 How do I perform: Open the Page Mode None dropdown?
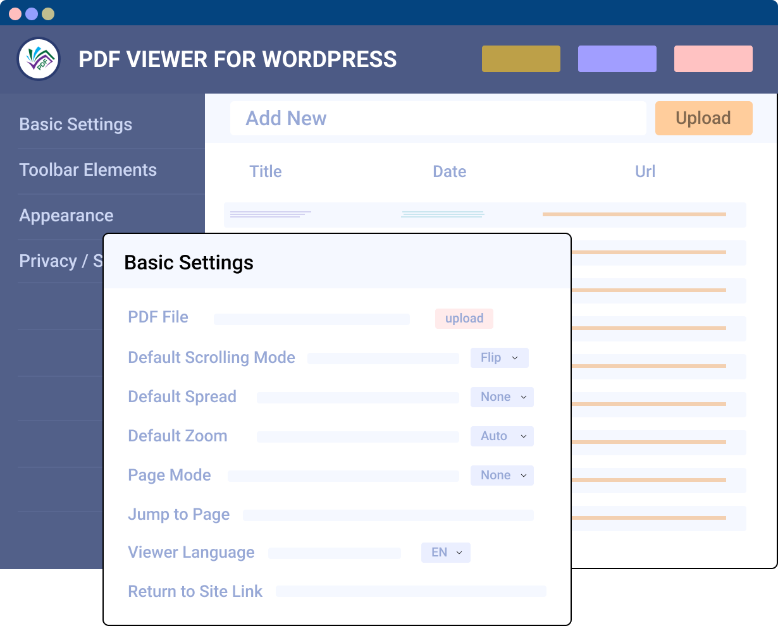[502, 476]
